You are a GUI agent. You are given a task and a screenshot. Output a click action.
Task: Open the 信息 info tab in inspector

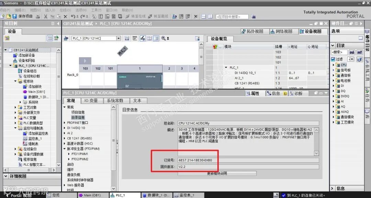click(x=276, y=93)
